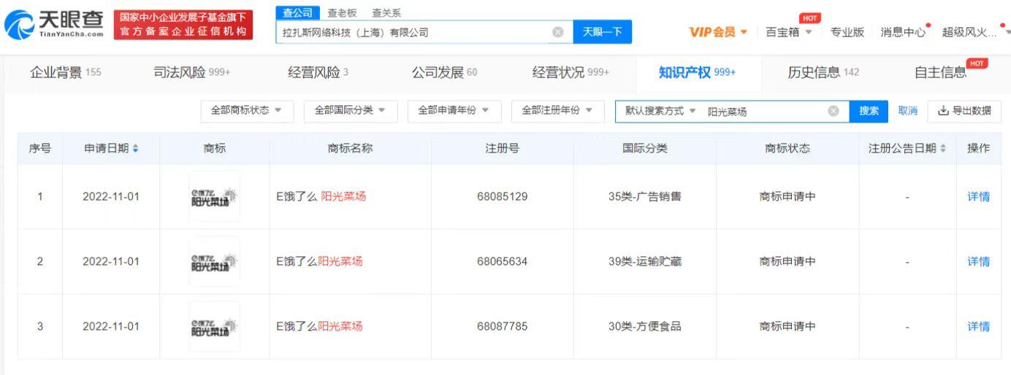Click the 30类-方便食品 cell
The height and width of the screenshot is (375, 1011).
click(x=645, y=326)
